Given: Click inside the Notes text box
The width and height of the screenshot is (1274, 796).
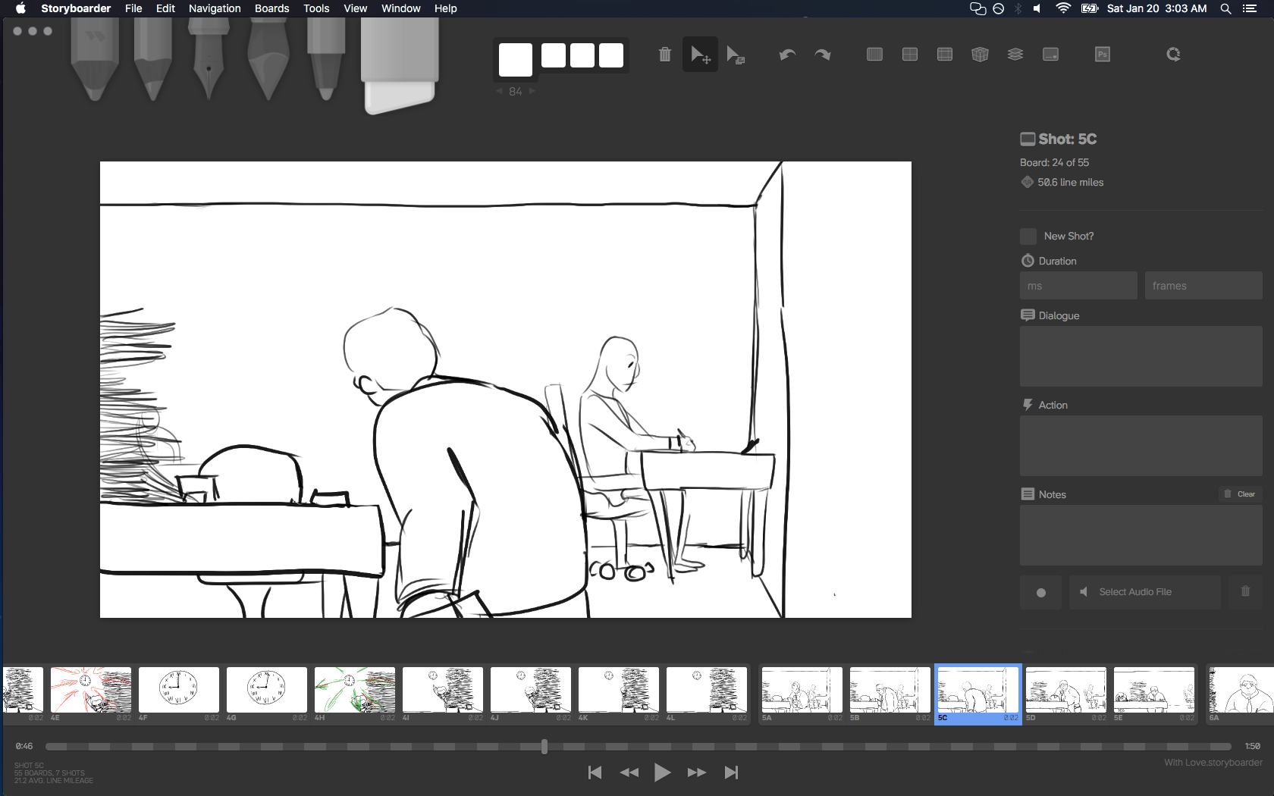Looking at the screenshot, I should [1141, 535].
